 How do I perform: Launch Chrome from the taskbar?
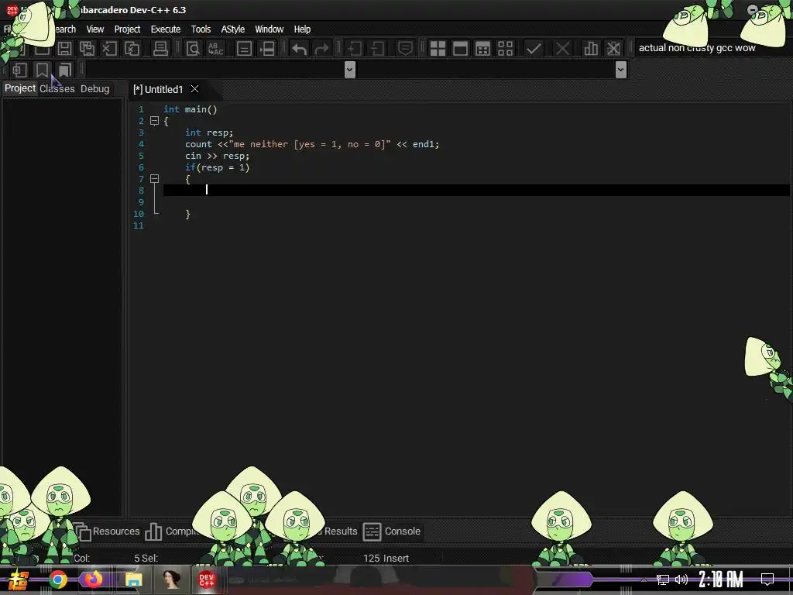(58, 580)
